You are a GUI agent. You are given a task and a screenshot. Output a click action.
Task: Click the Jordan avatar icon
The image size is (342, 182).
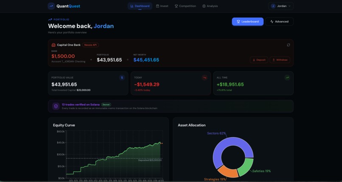point(273,6)
